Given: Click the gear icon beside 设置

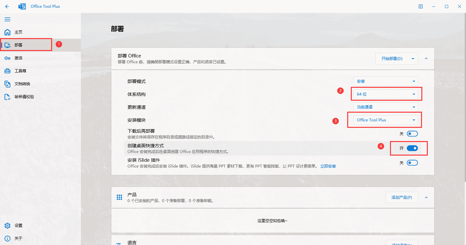Looking at the screenshot, I should click(7, 226).
